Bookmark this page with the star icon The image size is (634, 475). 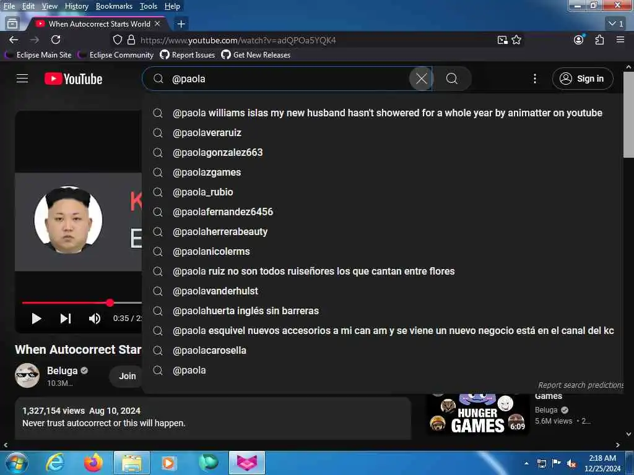pyautogui.click(x=516, y=40)
